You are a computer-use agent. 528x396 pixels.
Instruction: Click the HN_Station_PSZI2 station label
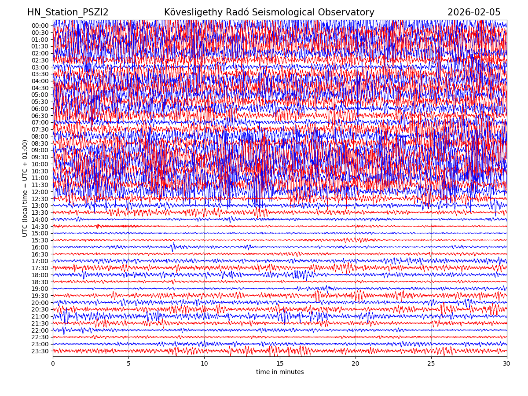(x=68, y=12)
